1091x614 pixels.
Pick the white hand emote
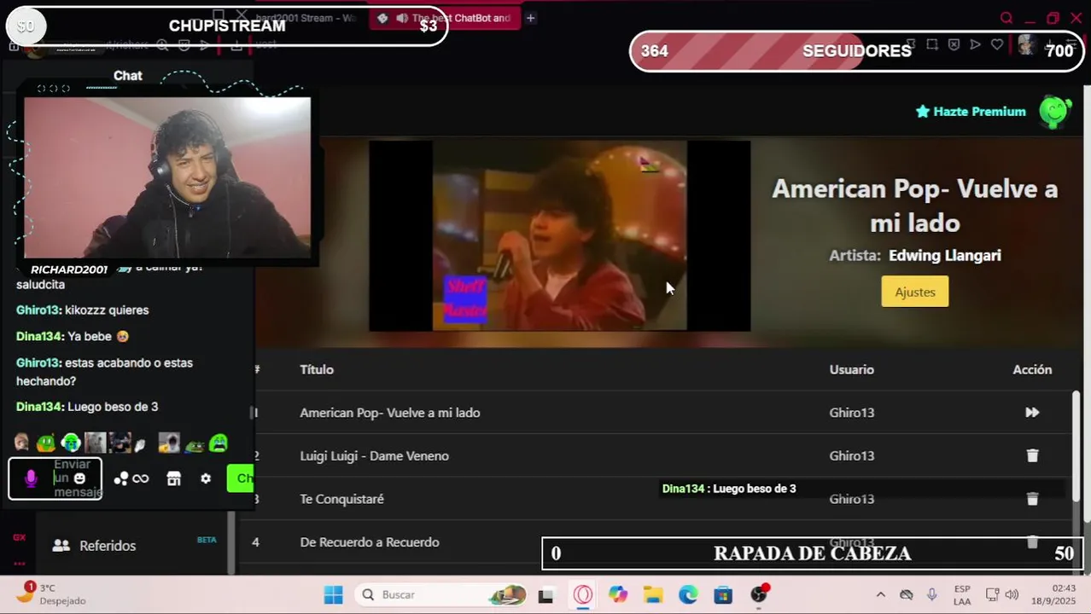click(x=140, y=443)
